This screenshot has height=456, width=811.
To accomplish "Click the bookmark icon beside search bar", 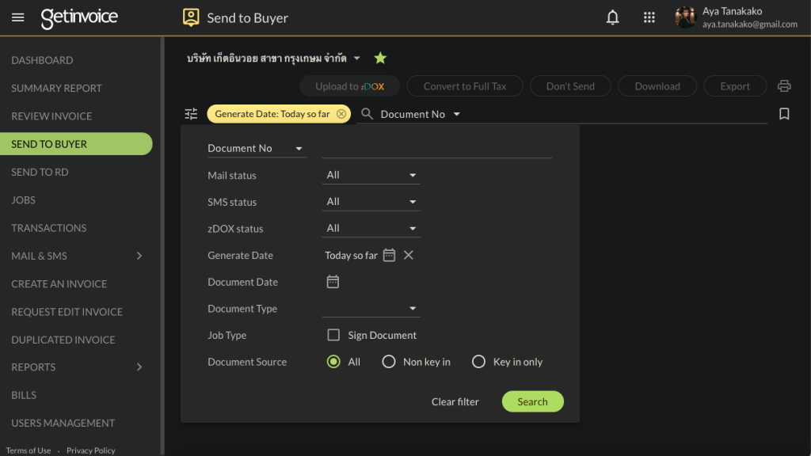I will (784, 114).
